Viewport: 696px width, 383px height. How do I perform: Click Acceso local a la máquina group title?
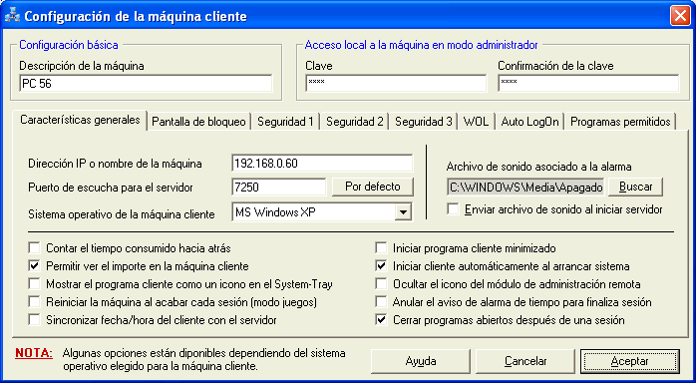[422, 45]
